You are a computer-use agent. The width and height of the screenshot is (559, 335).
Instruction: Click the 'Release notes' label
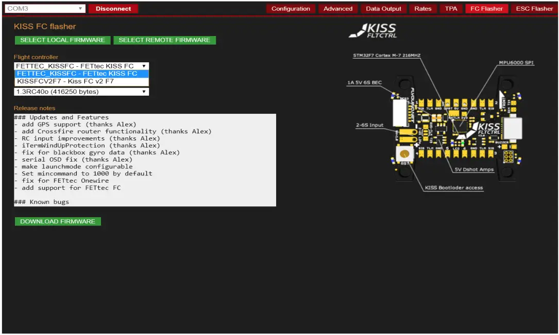(35, 108)
